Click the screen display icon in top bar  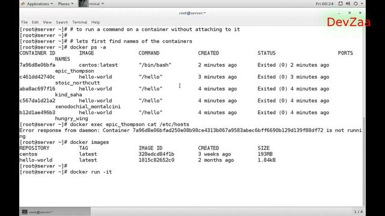pos(340,4)
